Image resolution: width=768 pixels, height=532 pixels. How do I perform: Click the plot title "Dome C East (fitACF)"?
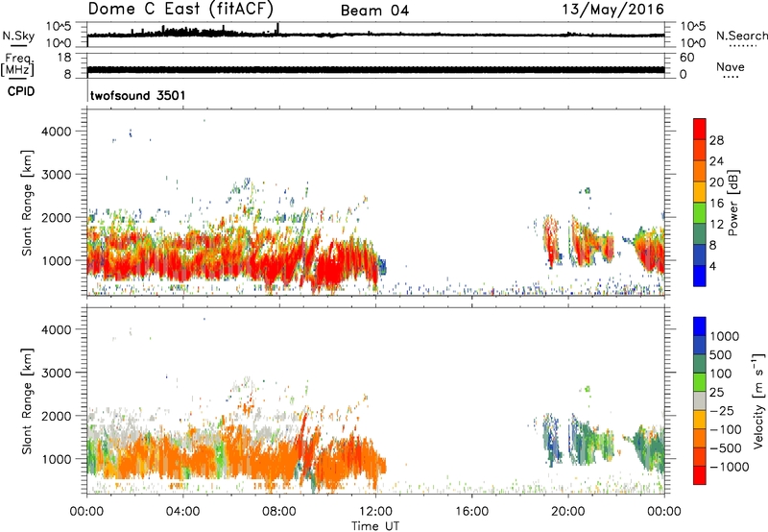(180, 9)
